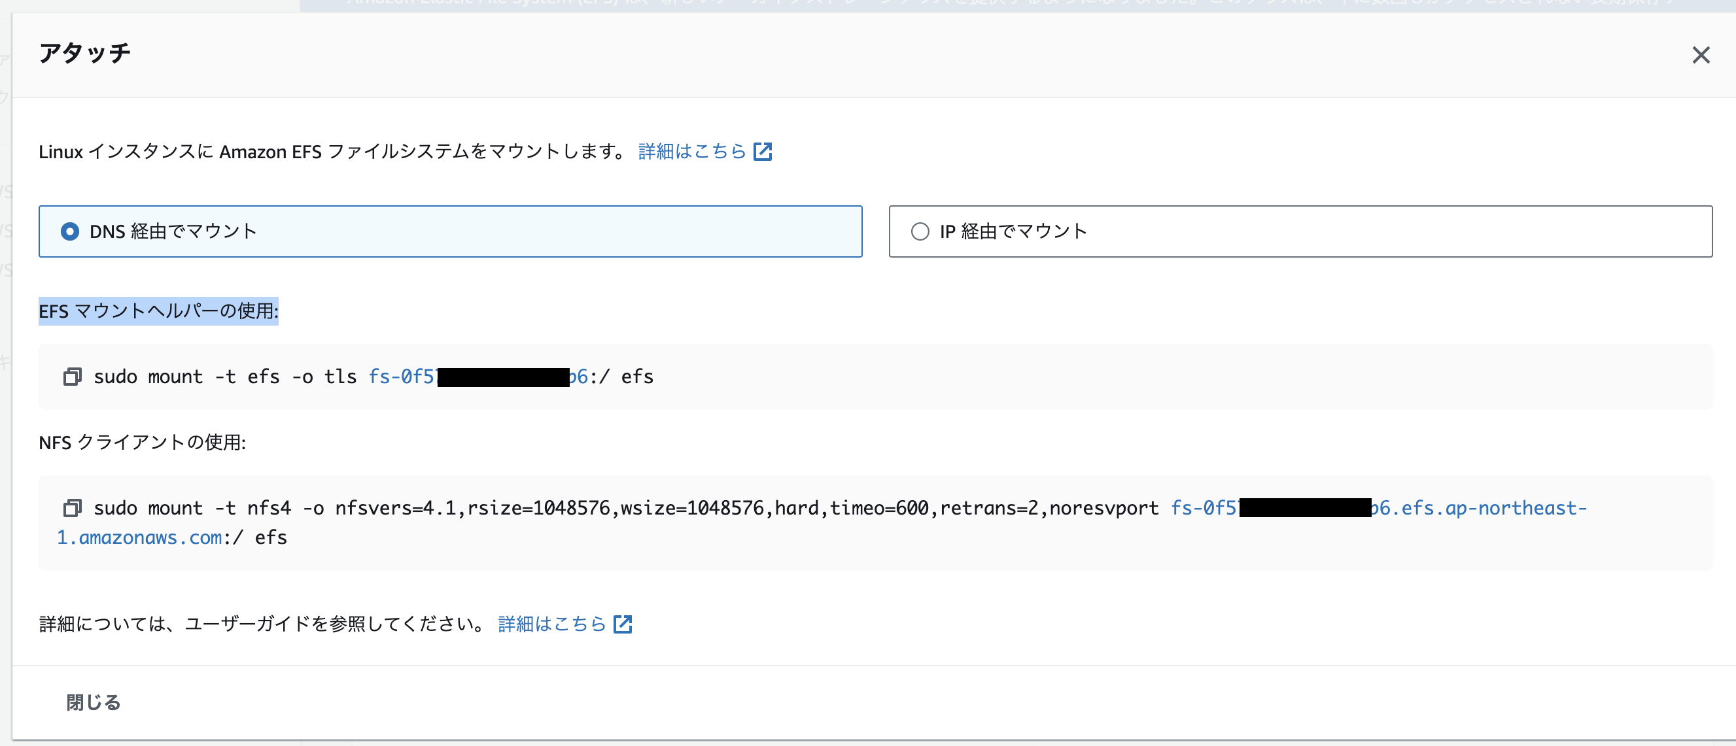Click external link icon beside top 詳細はこちら
This screenshot has height=746, width=1736.
tap(762, 152)
